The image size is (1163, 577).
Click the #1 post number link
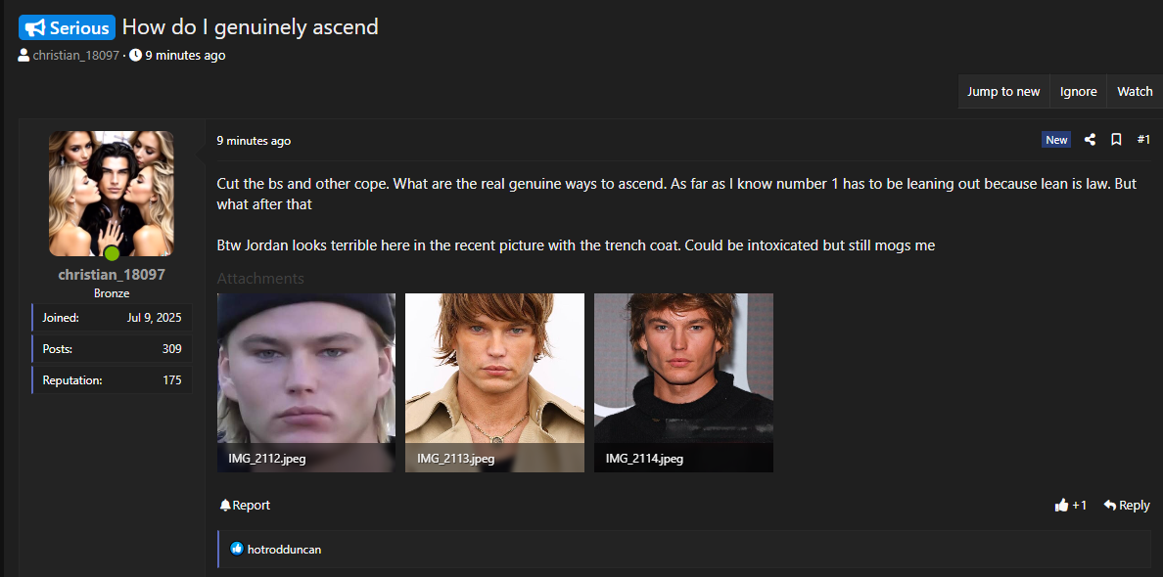tap(1143, 139)
